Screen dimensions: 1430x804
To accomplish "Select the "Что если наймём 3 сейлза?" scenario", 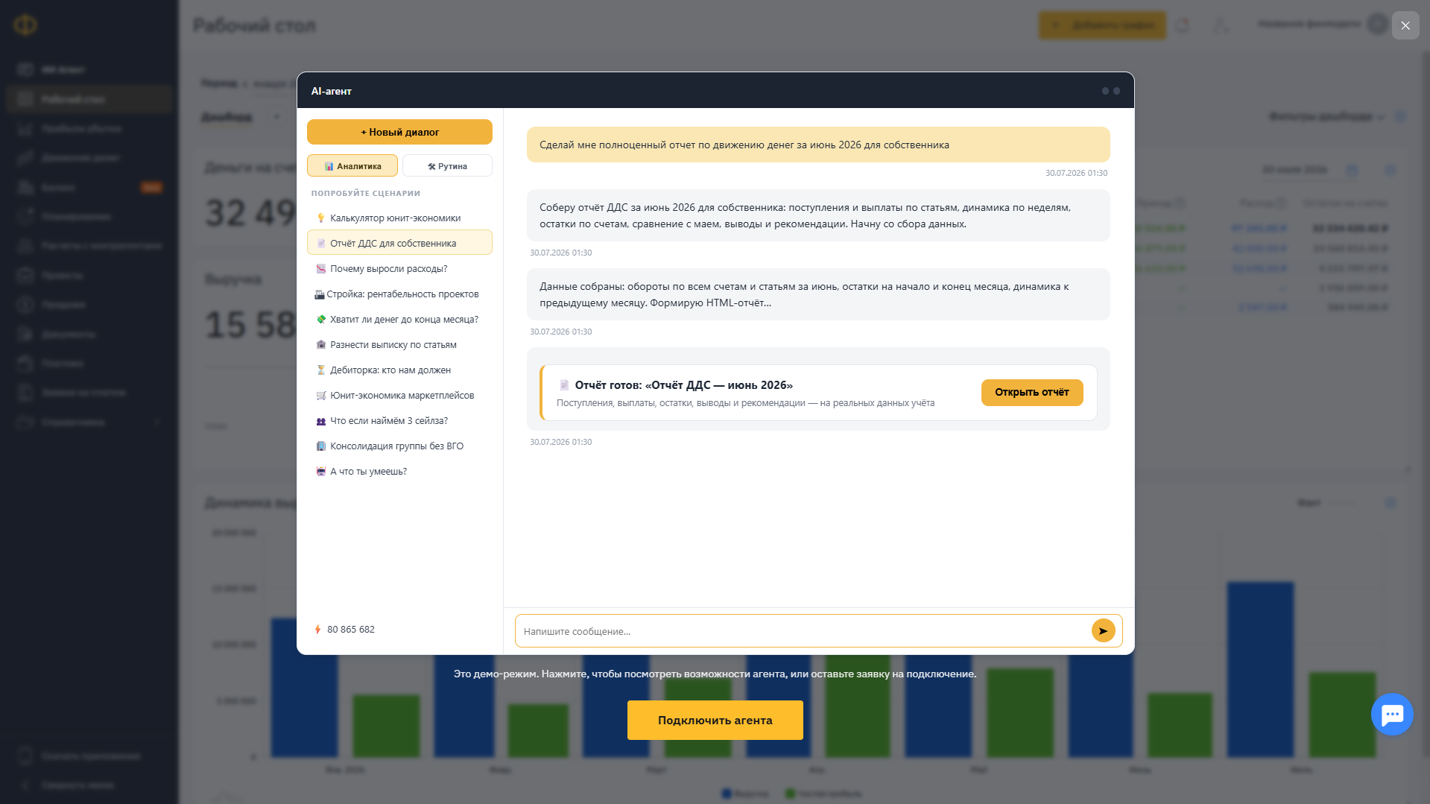I will [399, 420].
